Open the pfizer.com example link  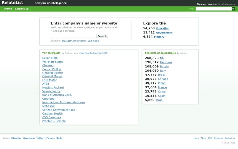pos(67,41)
